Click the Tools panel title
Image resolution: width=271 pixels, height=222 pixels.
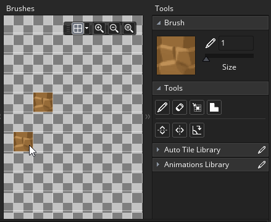click(x=164, y=9)
